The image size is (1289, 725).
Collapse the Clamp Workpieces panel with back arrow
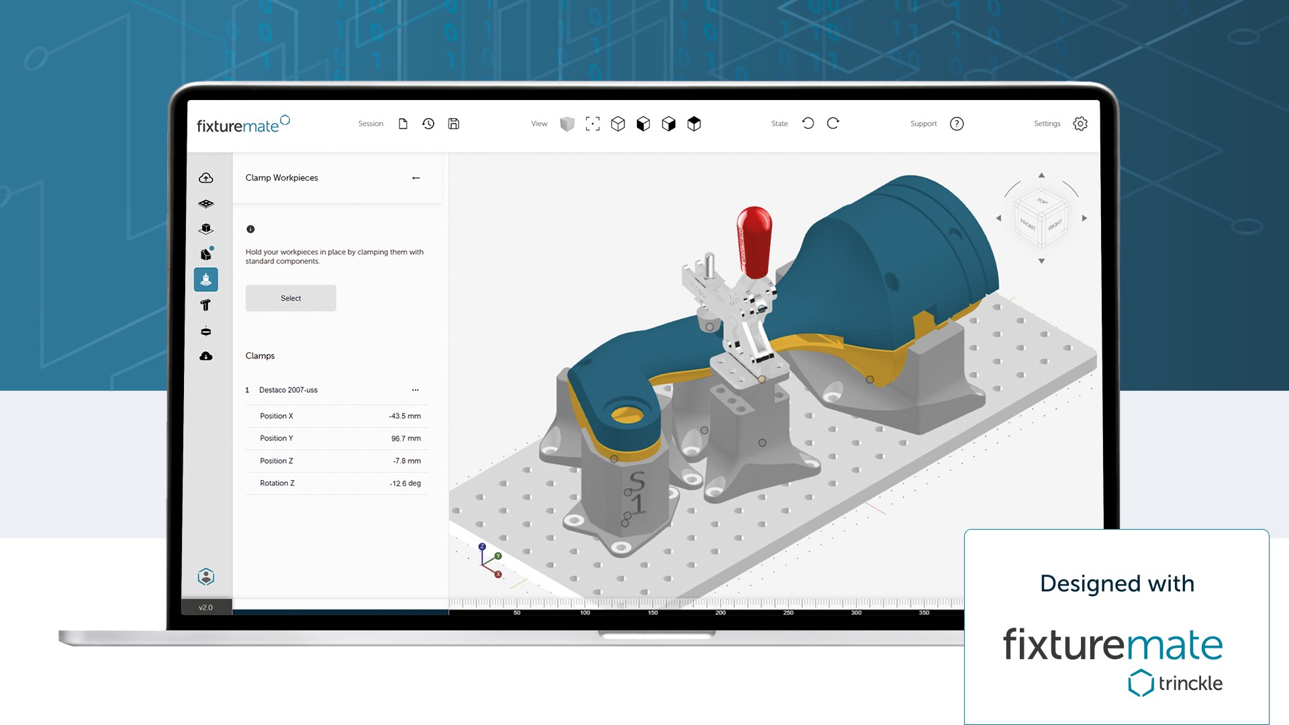tap(416, 178)
